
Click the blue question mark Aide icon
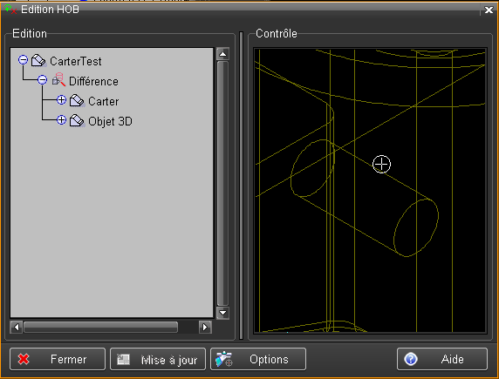(411, 359)
